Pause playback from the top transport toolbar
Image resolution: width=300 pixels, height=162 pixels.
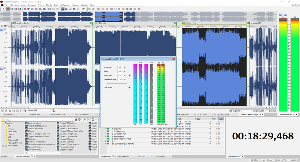(x=111, y=9)
